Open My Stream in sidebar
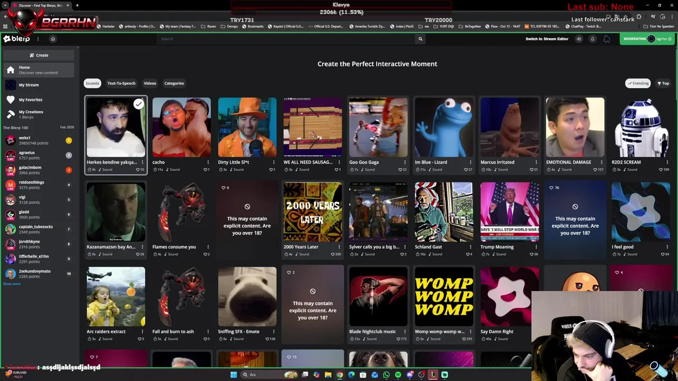Screen dimensions: 678x381 click(39, 85)
